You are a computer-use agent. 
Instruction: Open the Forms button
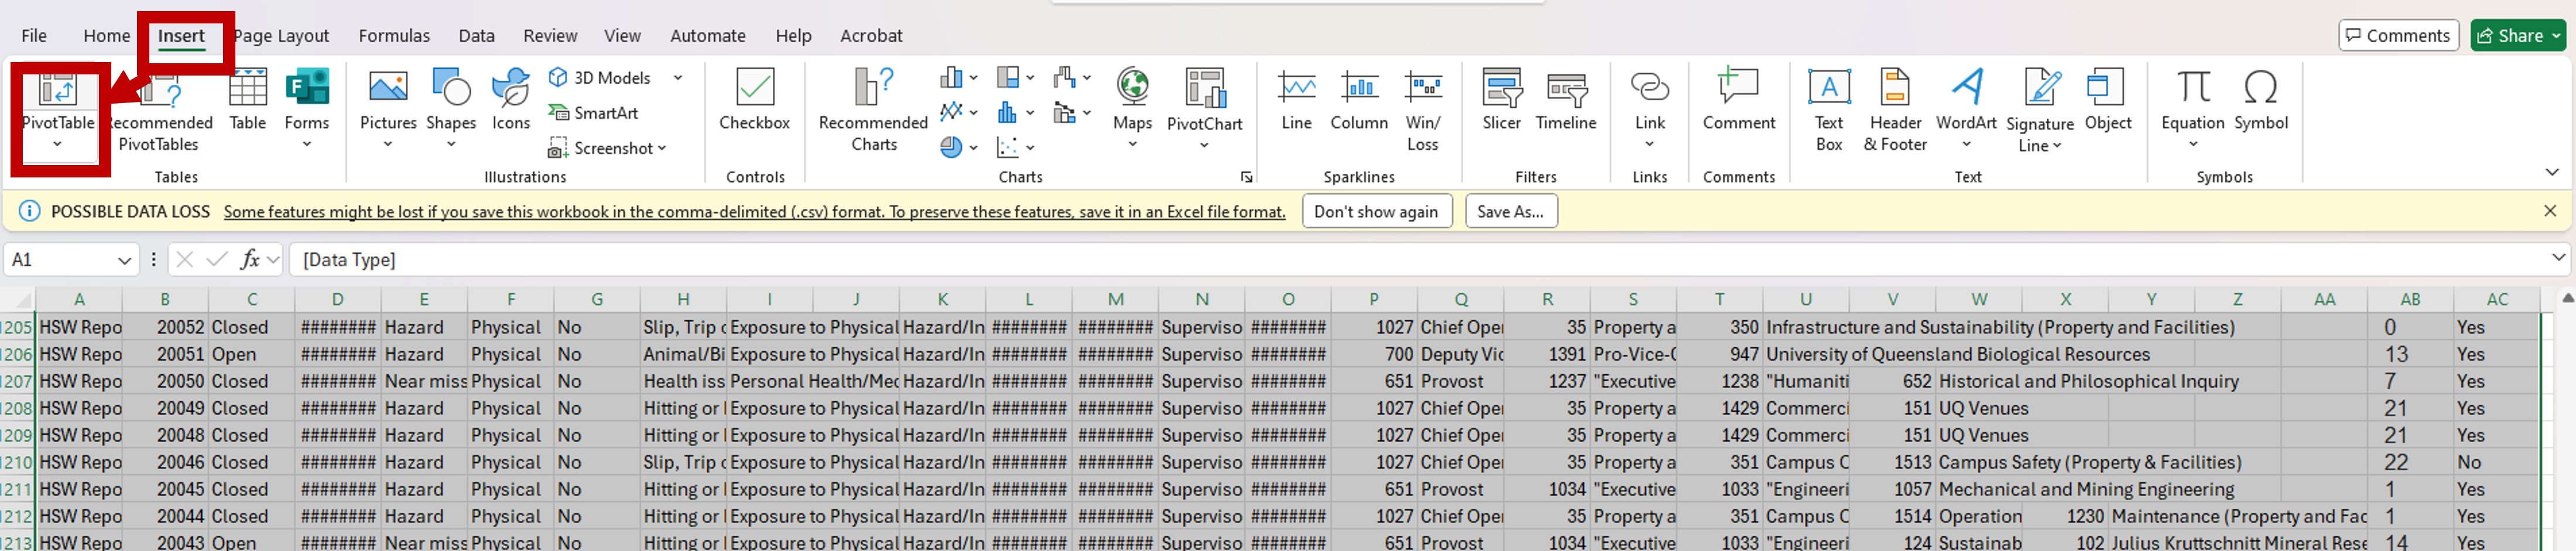click(x=307, y=108)
